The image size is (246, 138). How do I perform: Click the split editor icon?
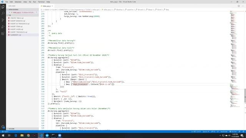pos(239,6)
